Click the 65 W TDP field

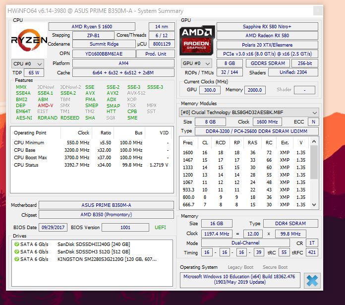[x=34, y=72]
